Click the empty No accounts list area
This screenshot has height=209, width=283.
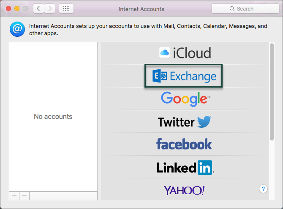pos(53,116)
